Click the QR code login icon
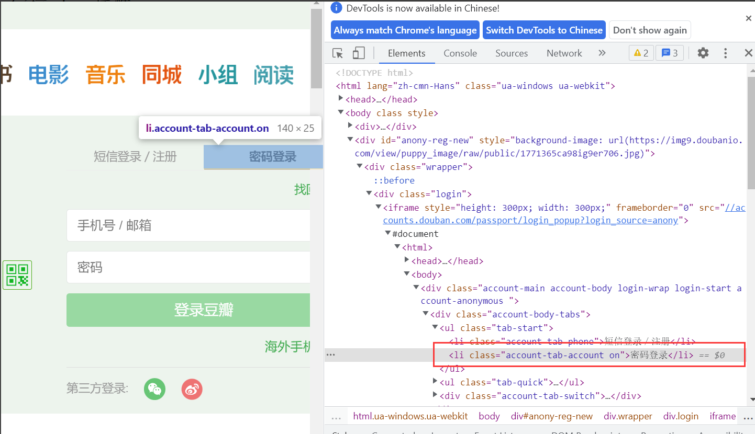This screenshot has height=434, width=755. (17, 275)
